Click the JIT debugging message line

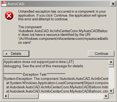pos(39,62)
